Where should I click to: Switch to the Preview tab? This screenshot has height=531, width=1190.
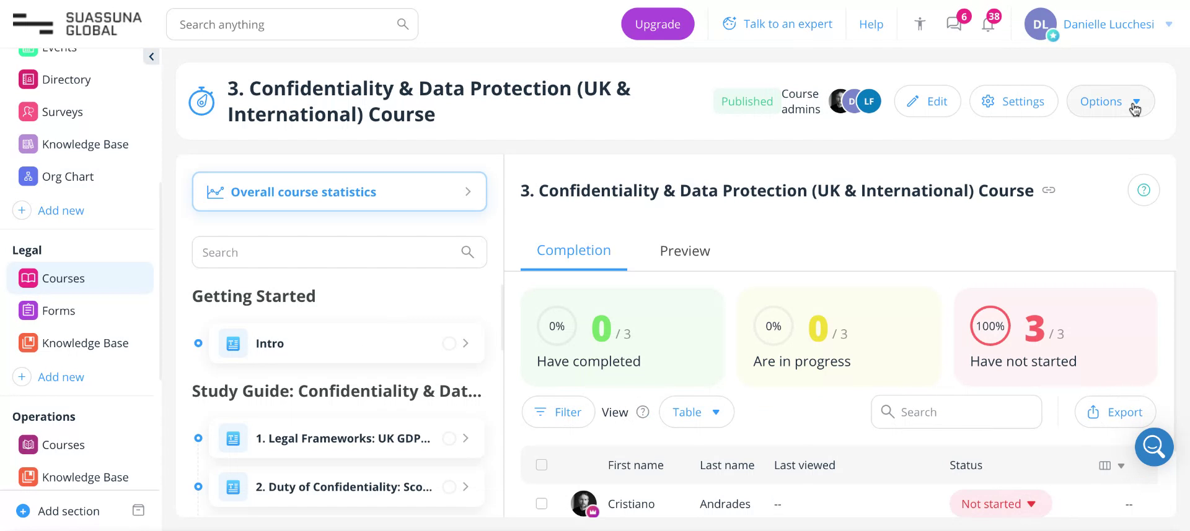point(684,251)
